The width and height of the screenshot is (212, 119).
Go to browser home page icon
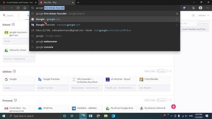pos(25,8)
